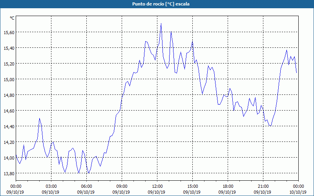The height and width of the screenshot is (196, 314).
Task: Click the 03:00 time axis label
Action: pos(51,187)
